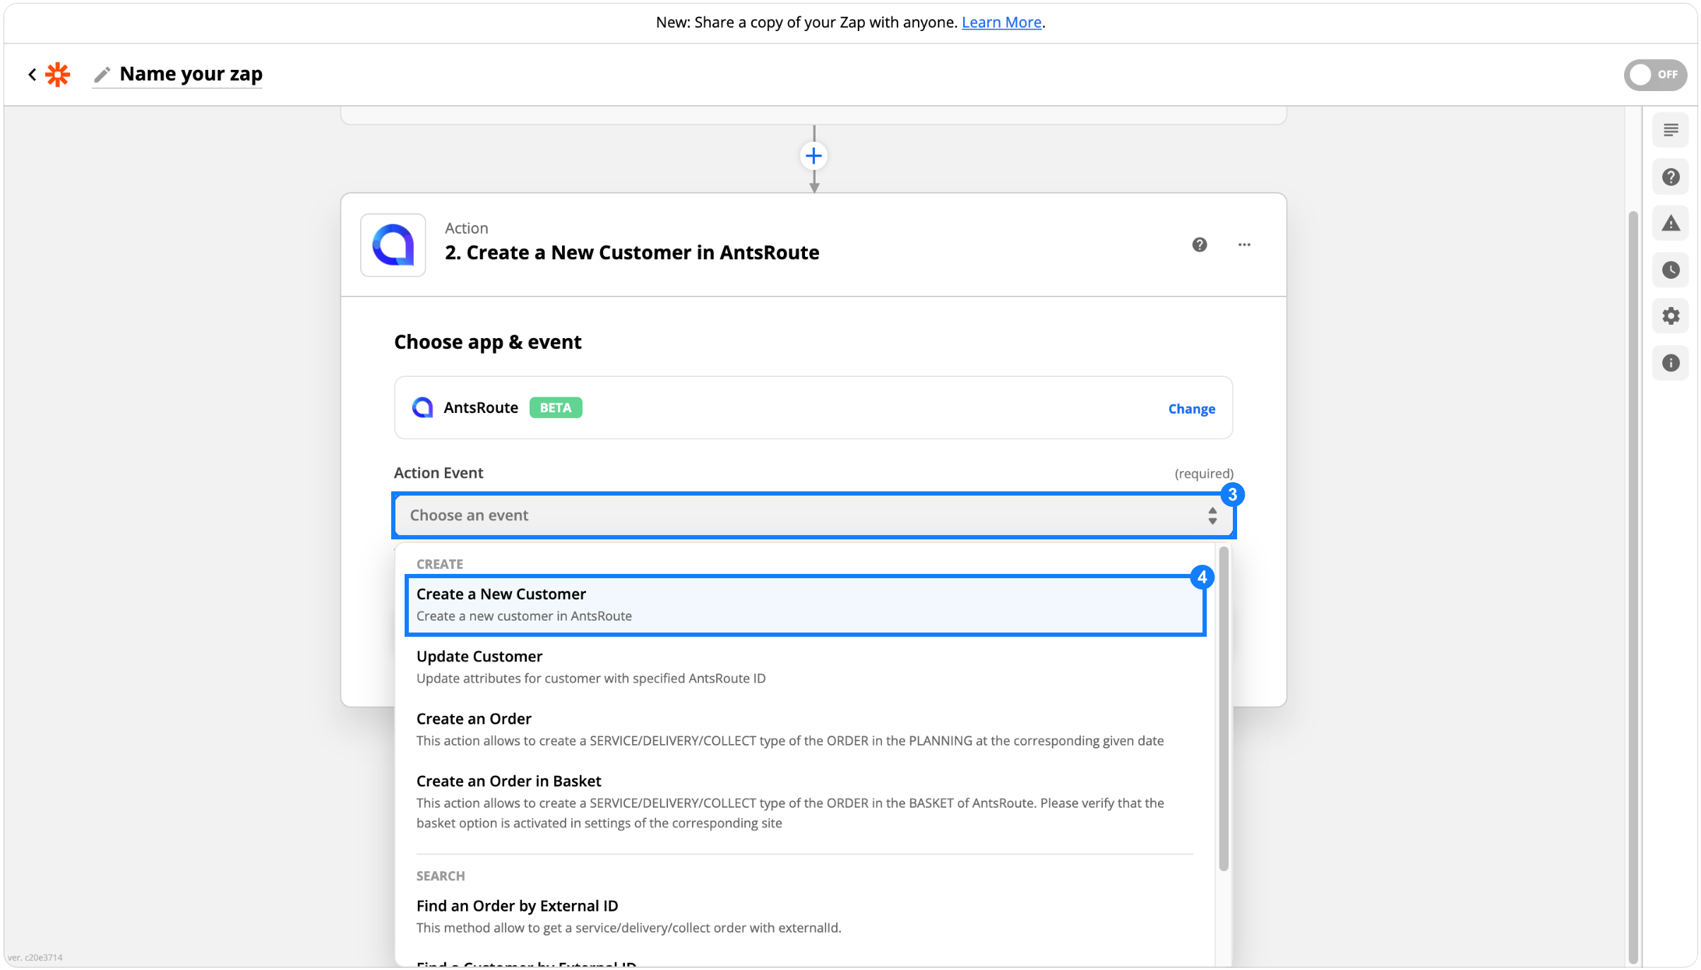This screenshot has width=1701, height=970.
Task: Click step title '2. Create a New Customer in AntsRoute'
Action: [x=631, y=253]
